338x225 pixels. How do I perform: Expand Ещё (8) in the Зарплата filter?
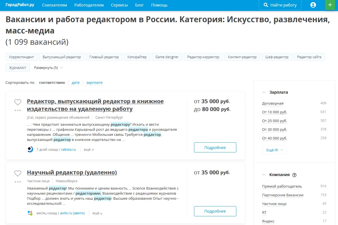(274, 150)
